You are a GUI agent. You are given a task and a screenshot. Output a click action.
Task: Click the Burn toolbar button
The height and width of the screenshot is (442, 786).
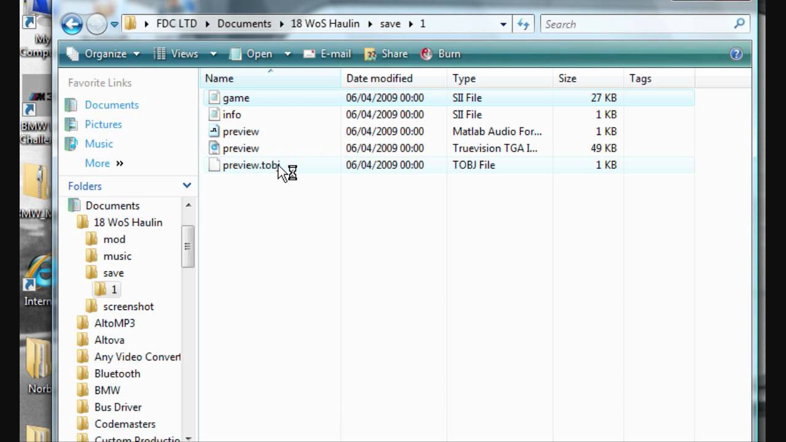point(440,54)
